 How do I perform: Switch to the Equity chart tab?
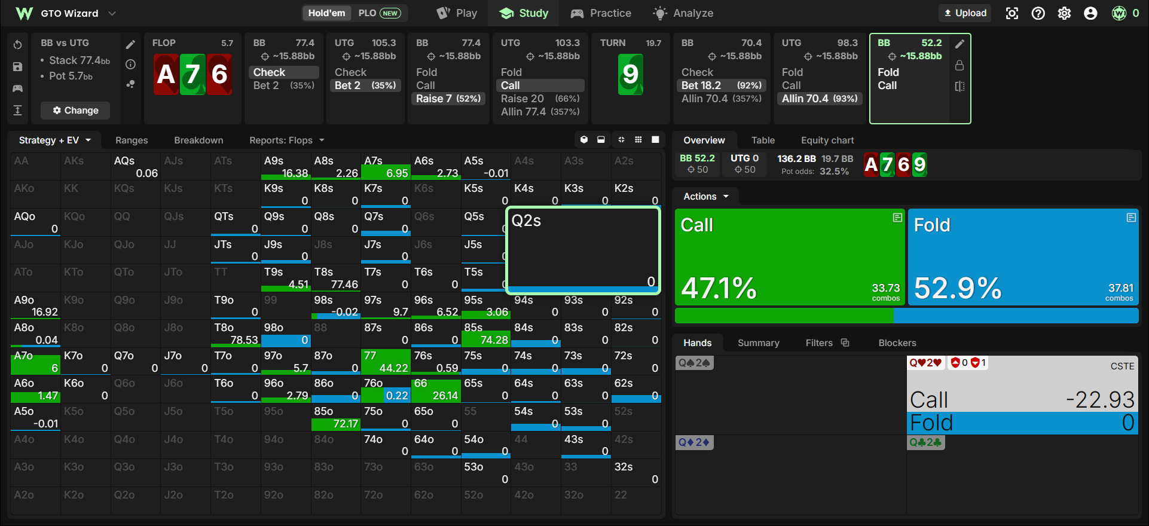[827, 140]
